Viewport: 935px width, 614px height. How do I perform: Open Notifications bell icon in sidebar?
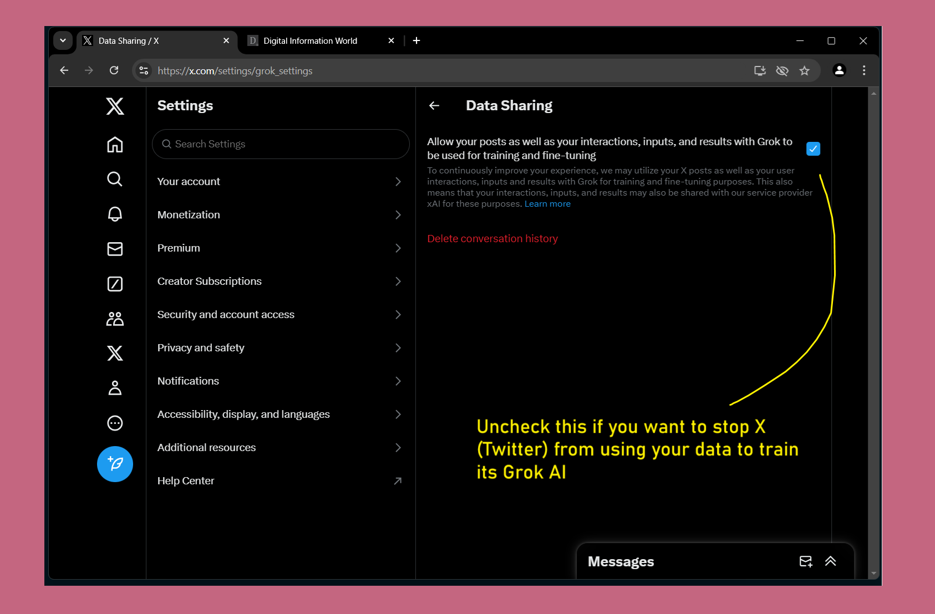[115, 214]
